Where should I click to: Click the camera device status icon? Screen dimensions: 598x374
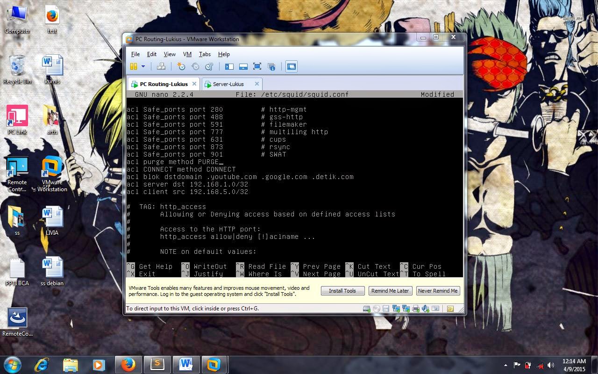tap(435, 309)
